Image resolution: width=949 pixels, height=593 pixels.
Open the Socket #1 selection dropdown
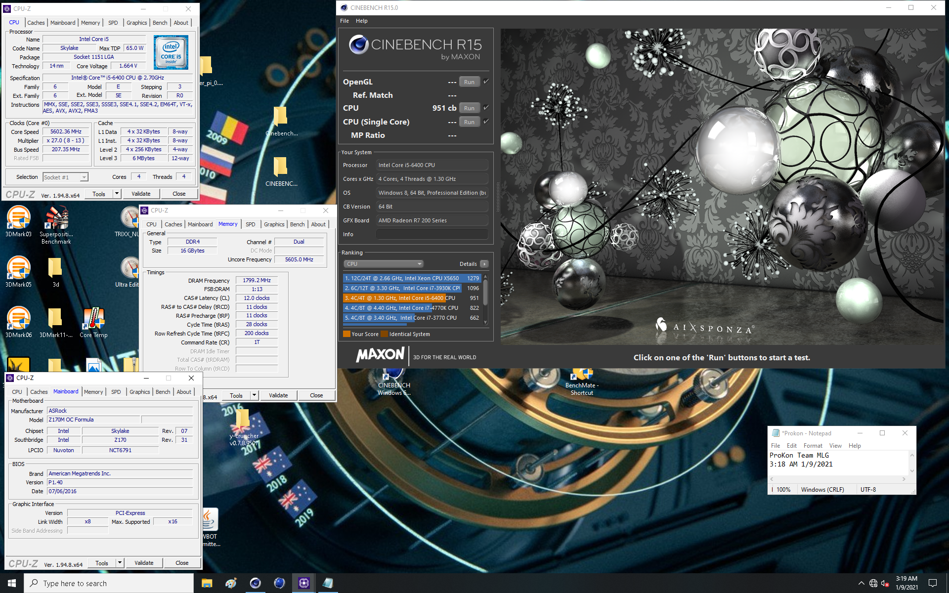coord(65,177)
